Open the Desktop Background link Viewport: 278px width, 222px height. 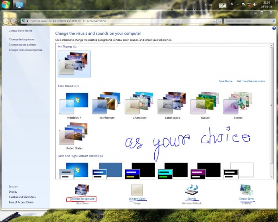82,199
